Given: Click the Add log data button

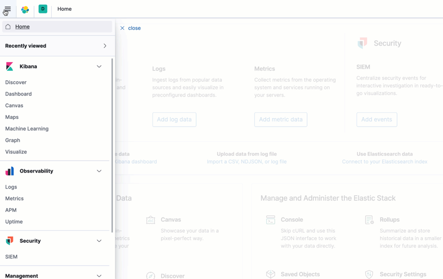Looking at the screenshot, I should click(174, 119).
